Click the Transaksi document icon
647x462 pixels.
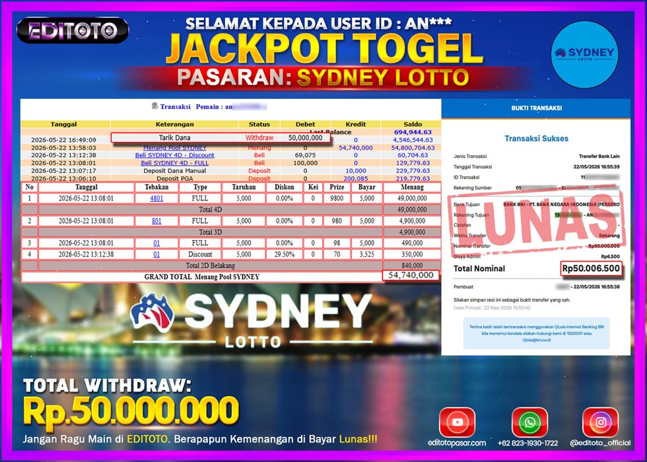(154, 106)
